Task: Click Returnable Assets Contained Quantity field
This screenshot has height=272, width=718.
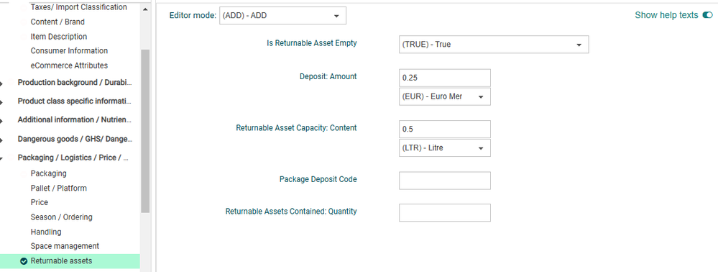Action: click(x=445, y=213)
